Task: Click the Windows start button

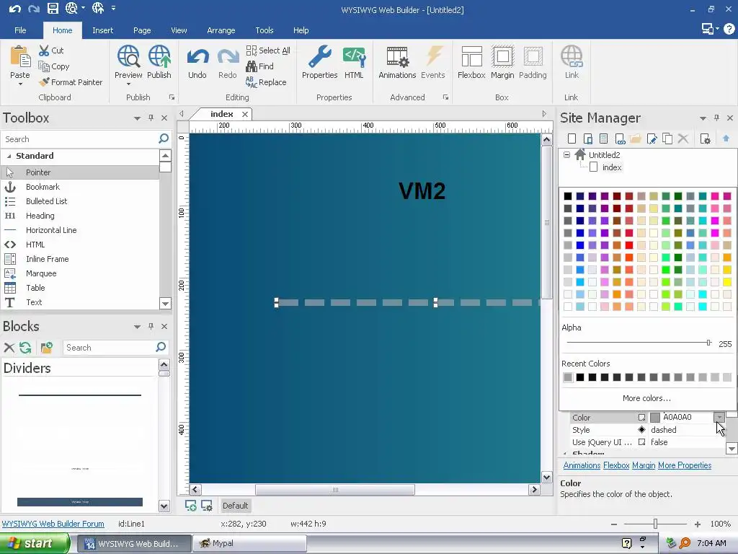Action: [35, 543]
